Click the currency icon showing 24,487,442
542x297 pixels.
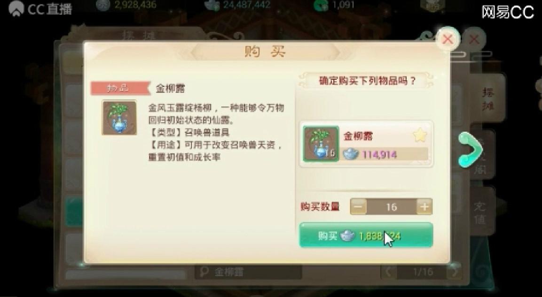[212, 5]
